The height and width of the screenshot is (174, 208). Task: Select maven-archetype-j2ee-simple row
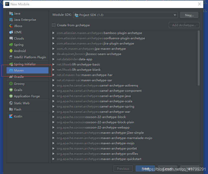click(125, 132)
